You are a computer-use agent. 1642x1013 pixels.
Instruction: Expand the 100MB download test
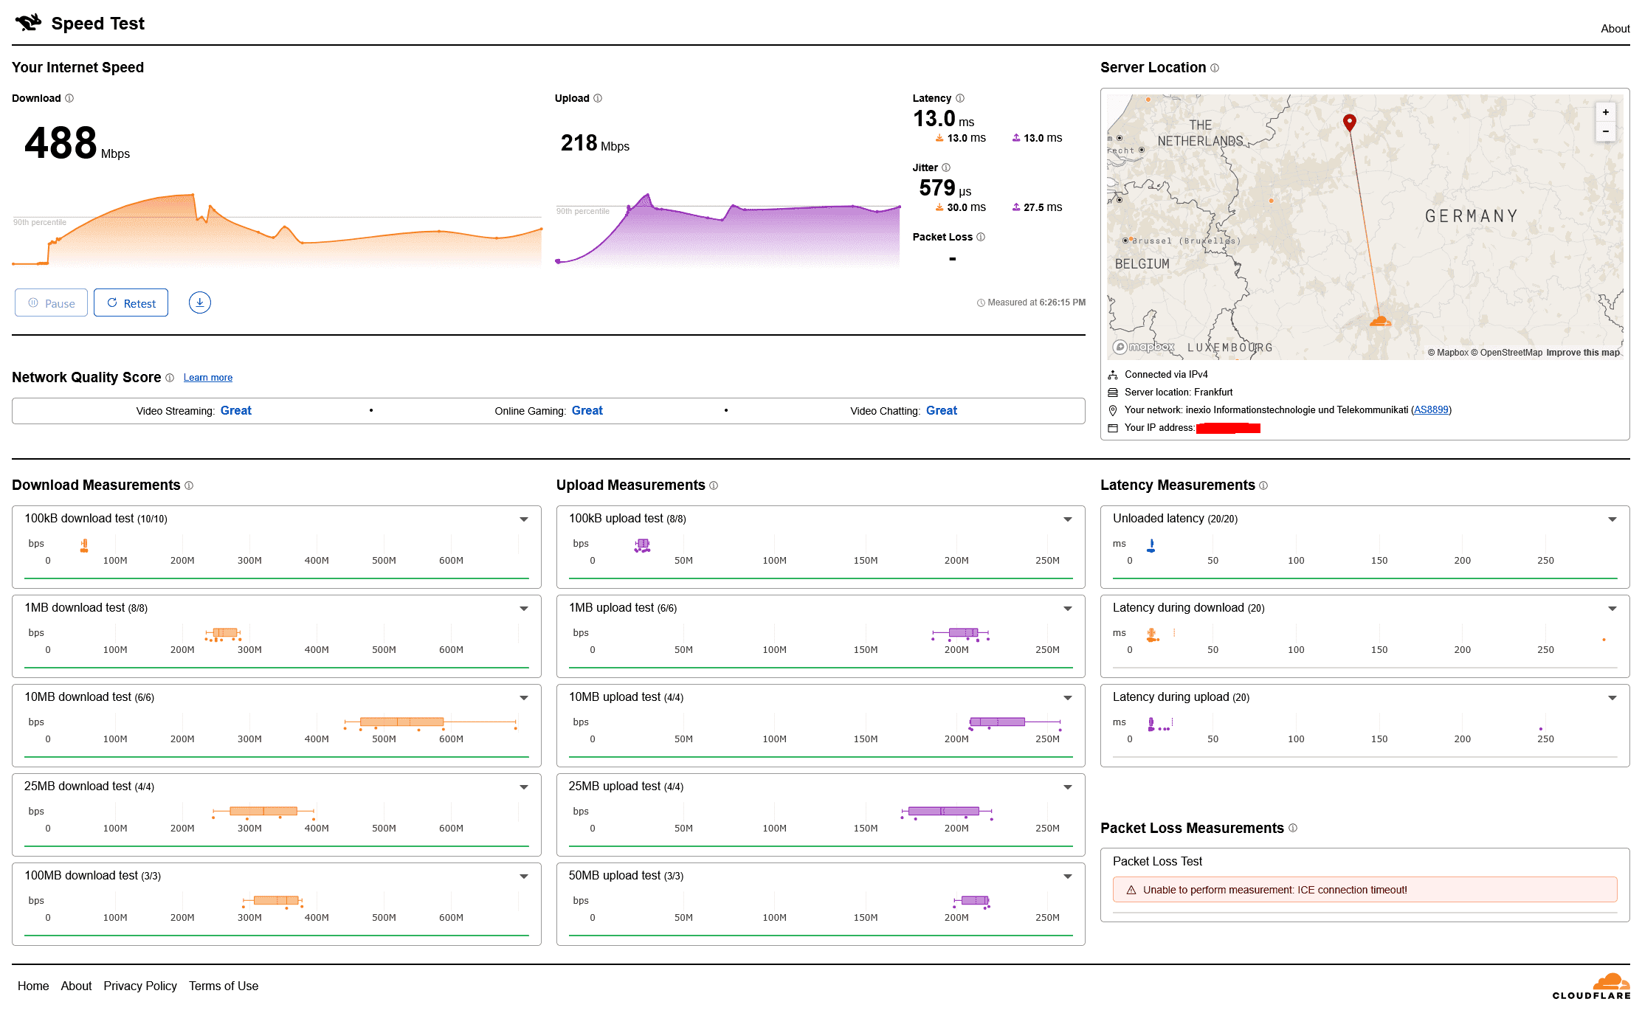point(523,877)
